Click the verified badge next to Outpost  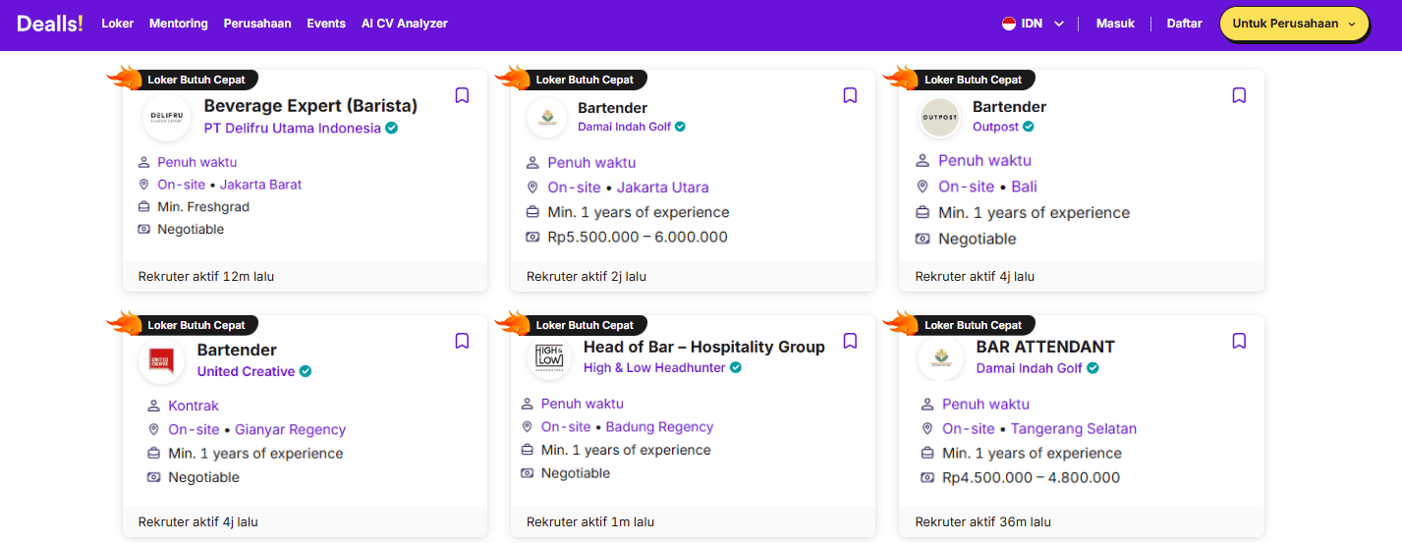1029,127
